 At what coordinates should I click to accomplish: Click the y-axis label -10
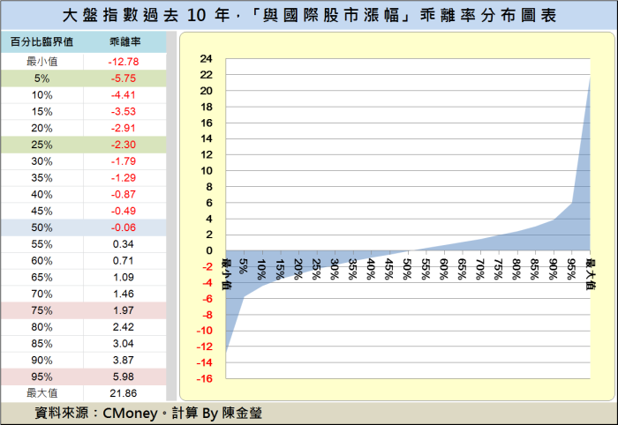coord(205,331)
